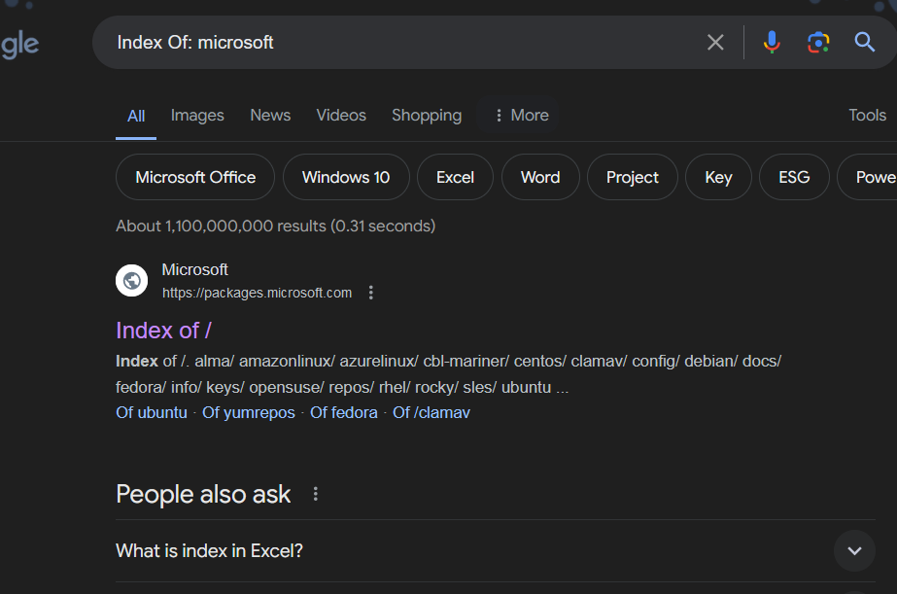Switch to the News tab
Viewport: 897px width, 594px height.
(270, 115)
